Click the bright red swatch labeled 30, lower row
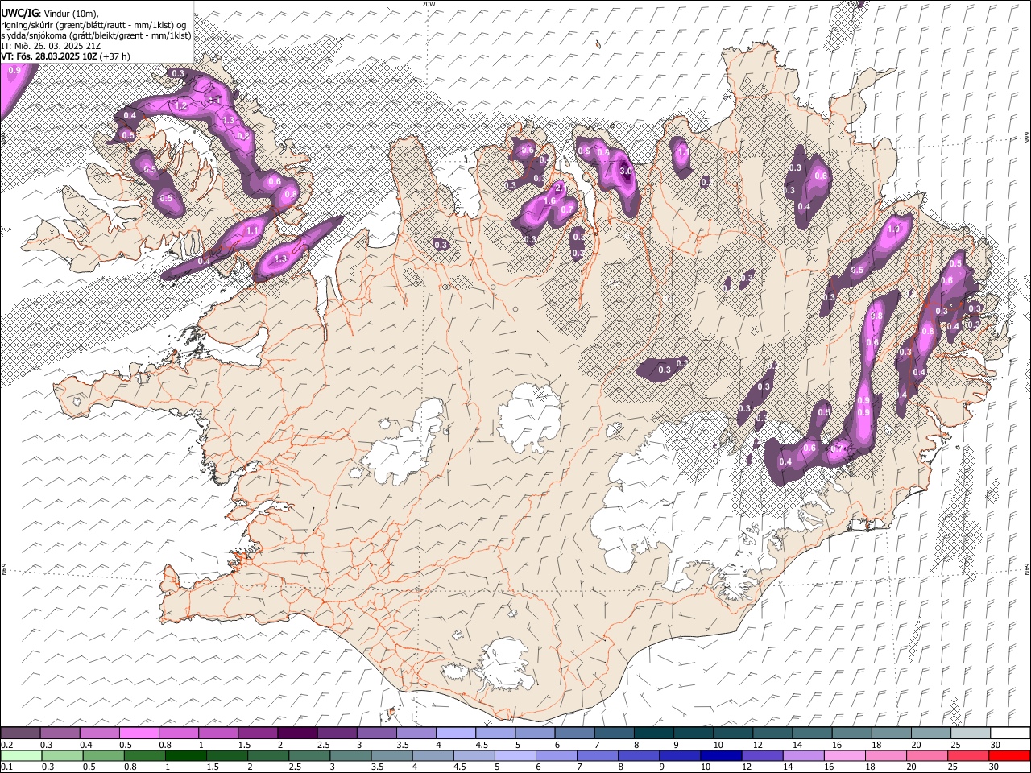The image size is (1031, 773). (x=1009, y=755)
